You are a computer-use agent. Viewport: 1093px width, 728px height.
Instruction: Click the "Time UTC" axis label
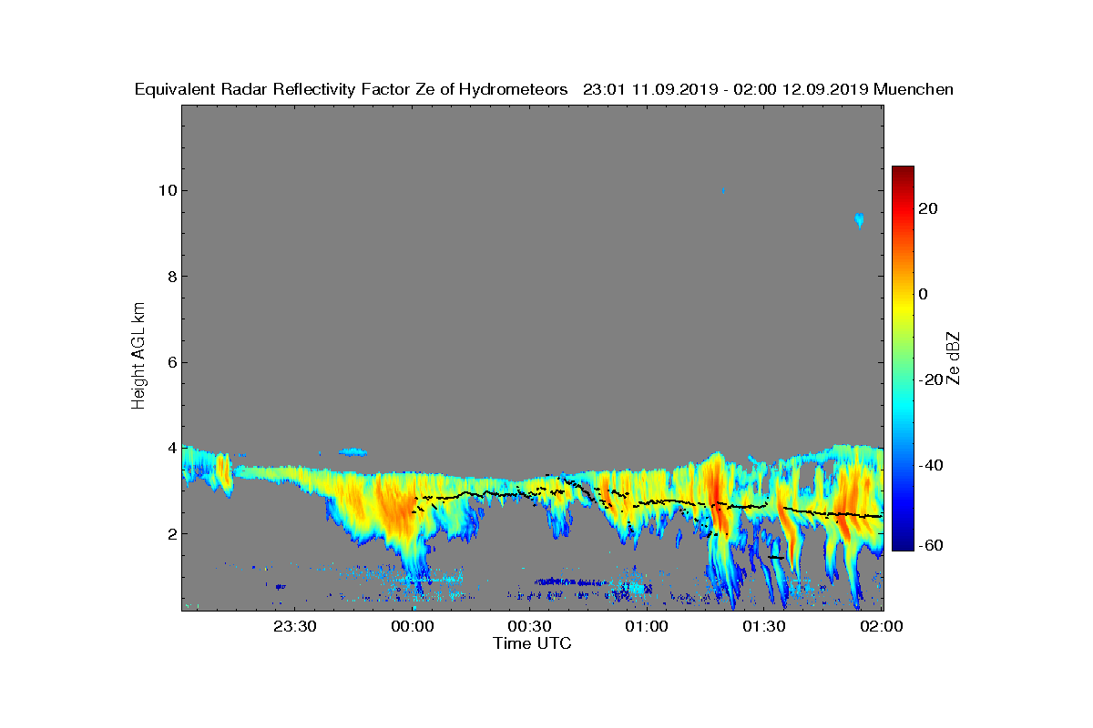coord(533,643)
